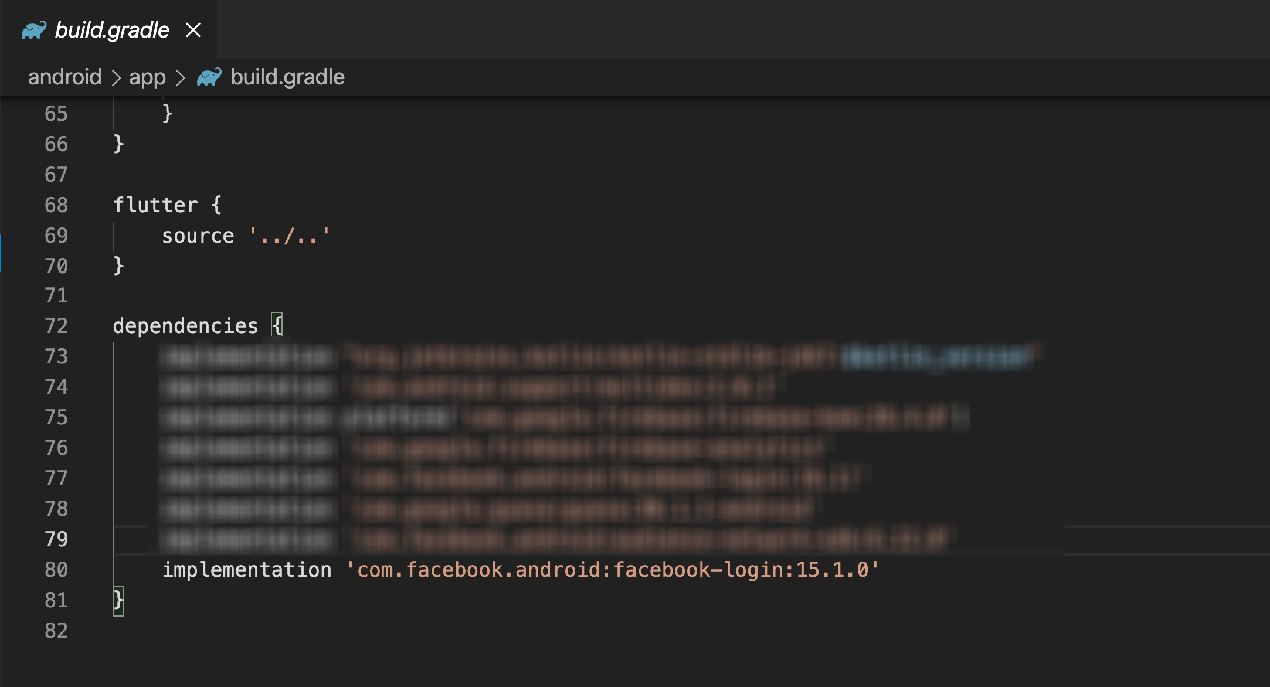Click line number 80 in the gutter
The image size is (1270, 687).
pyautogui.click(x=57, y=569)
